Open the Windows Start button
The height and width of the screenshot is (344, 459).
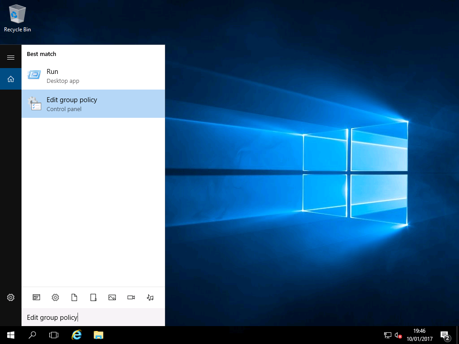(11, 335)
